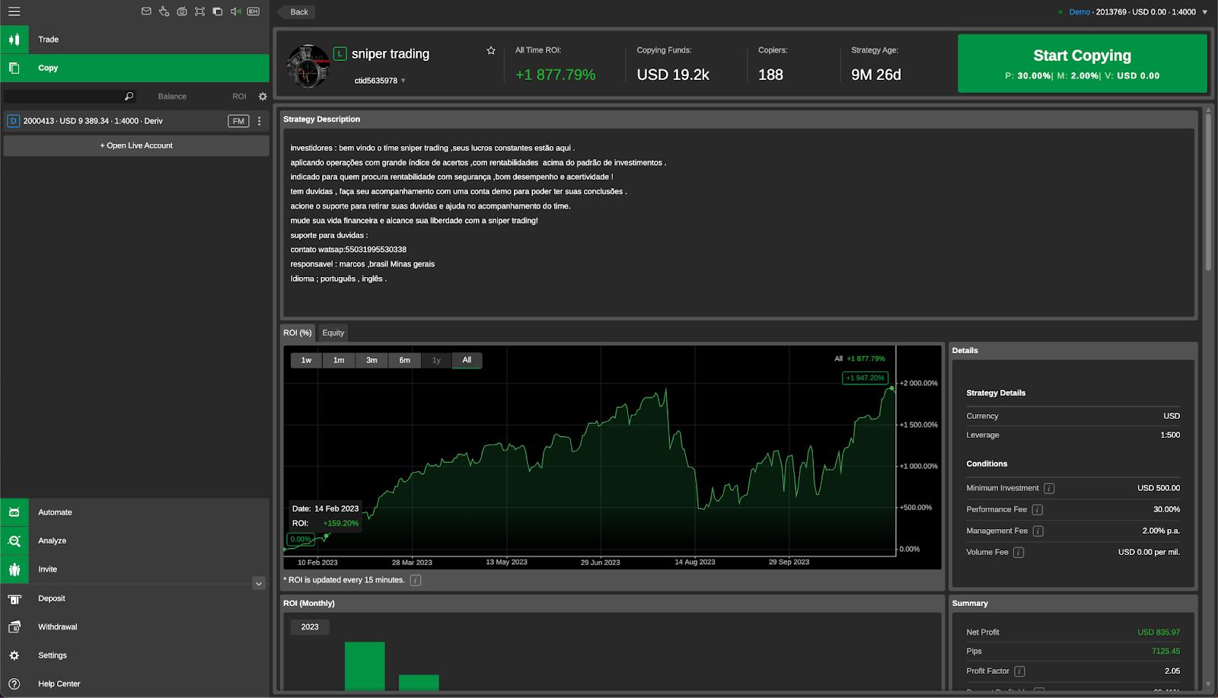Click the Start Copying button

pyautogui.click(x=1082, y=63)
